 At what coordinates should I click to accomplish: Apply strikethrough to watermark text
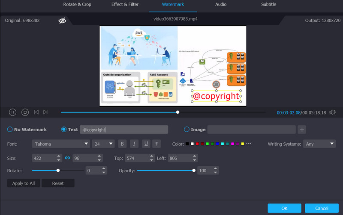coord(157,144)
